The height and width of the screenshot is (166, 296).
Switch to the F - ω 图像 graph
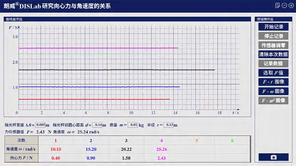coord(273,91)
